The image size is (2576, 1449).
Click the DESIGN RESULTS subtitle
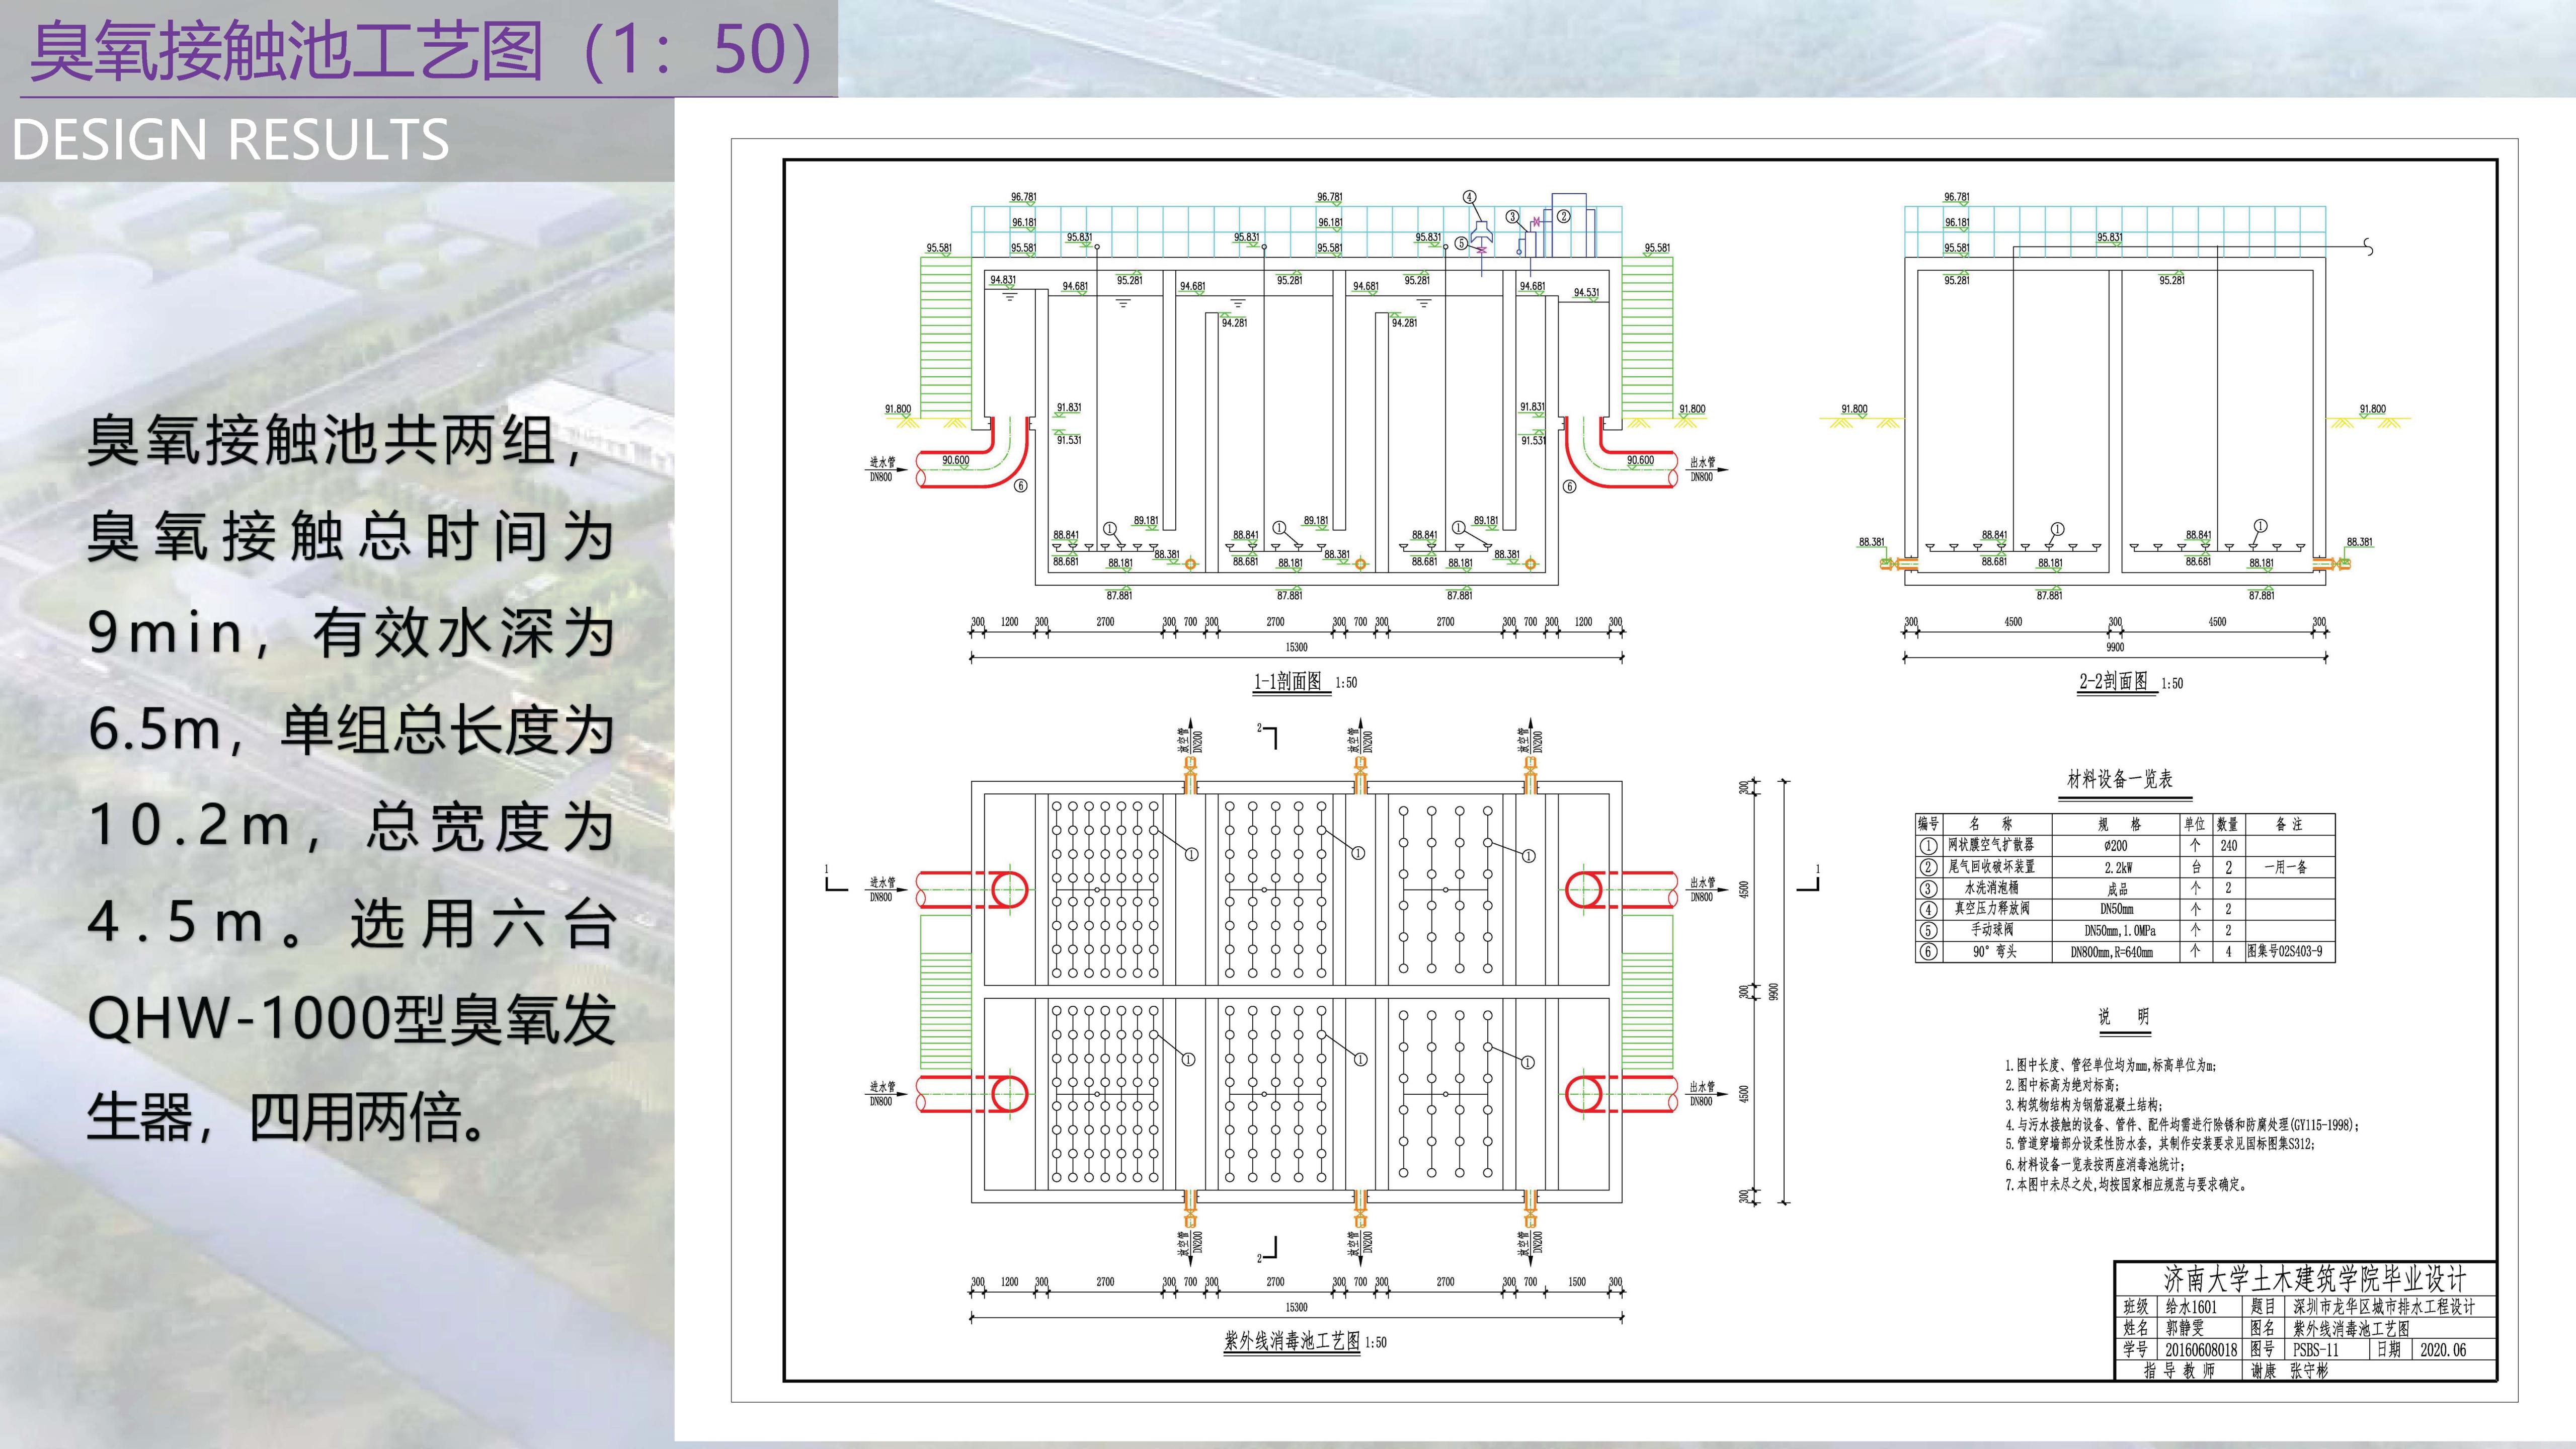(x=230, y=140)
